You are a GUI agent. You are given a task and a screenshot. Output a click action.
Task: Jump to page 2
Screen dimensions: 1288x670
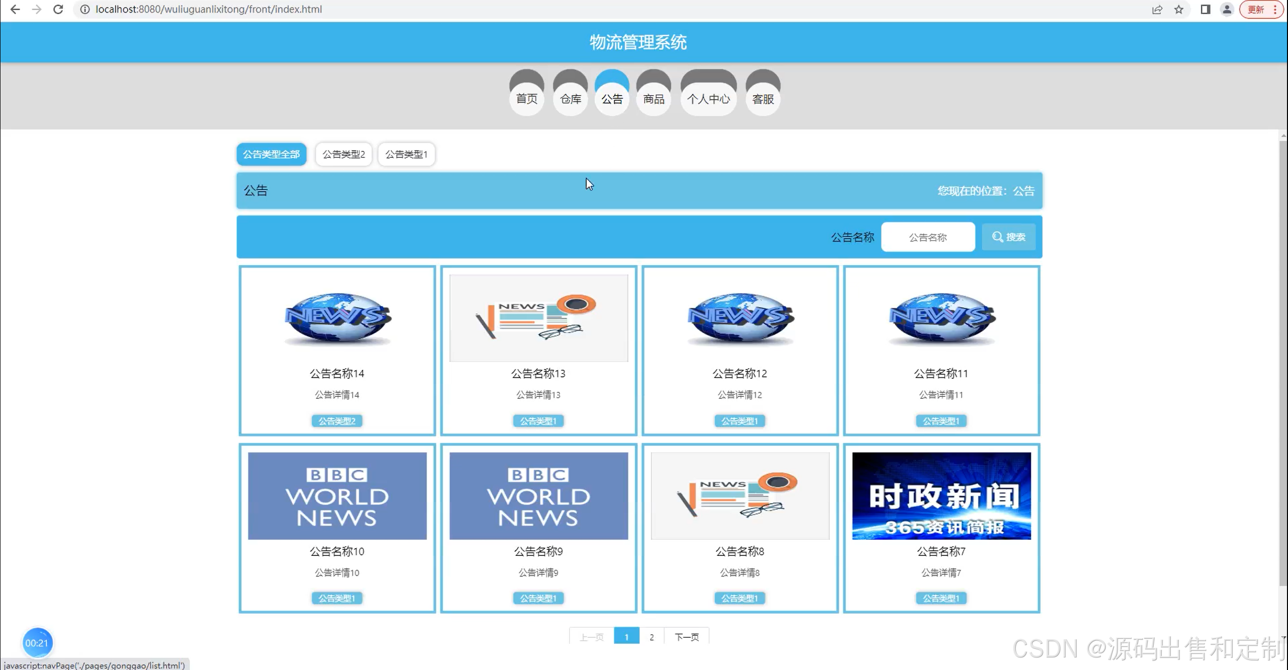point(652,637)
